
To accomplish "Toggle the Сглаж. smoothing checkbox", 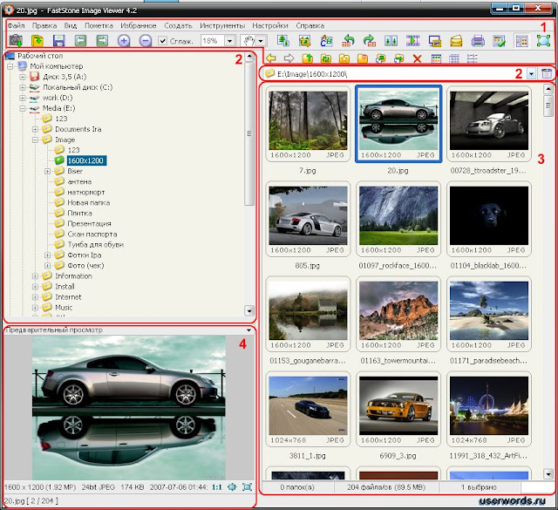I will pos(163,41).
